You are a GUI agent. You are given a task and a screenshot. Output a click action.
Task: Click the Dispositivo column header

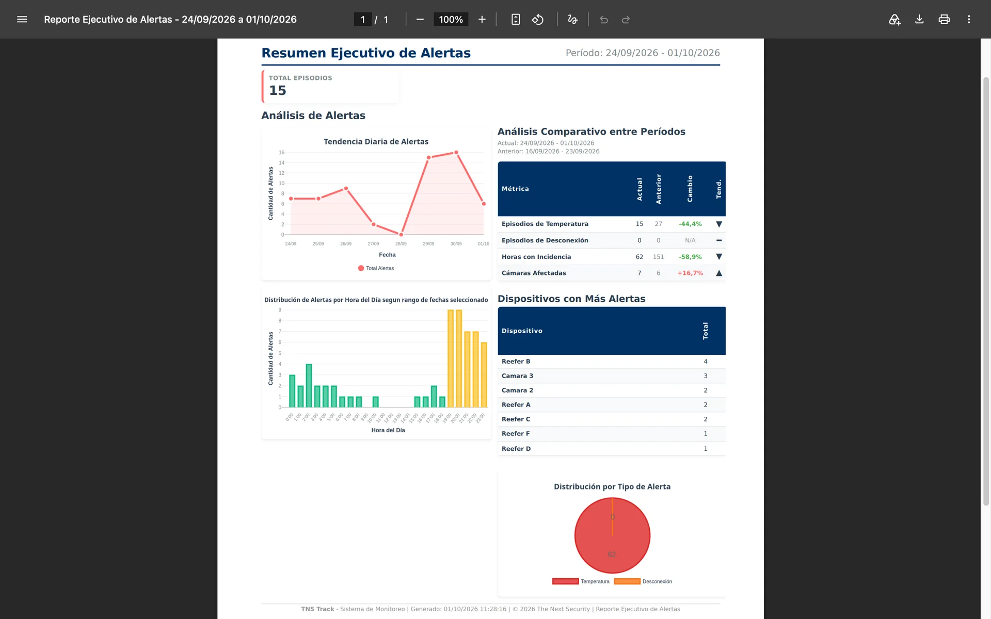click(522, 331)
